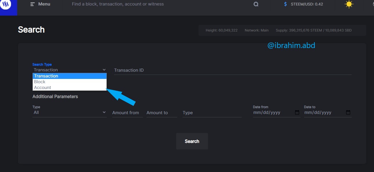Click the Amount to field
The height and width of the screenshot is (172, 374).
coord(162,113)
